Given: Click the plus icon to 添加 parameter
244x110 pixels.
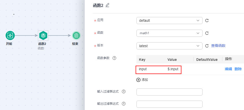Looking at the screenshot, I should (138, 80).
